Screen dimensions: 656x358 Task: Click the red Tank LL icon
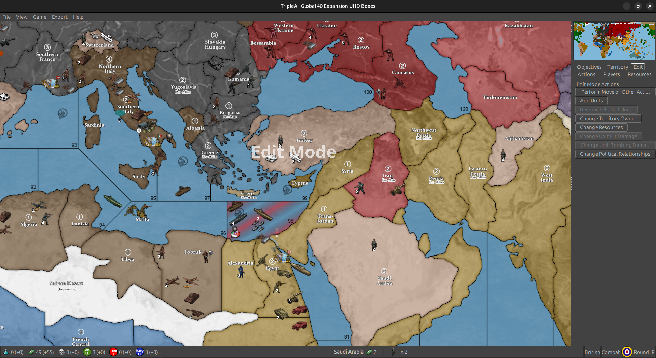tap(113, 352)
